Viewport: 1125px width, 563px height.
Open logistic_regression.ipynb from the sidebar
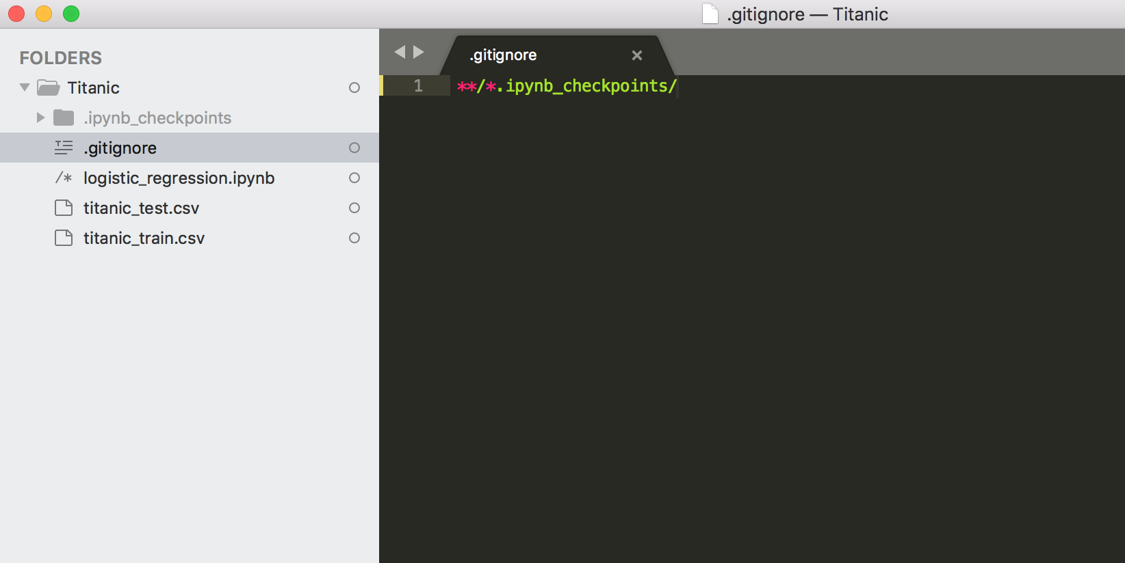pyautogui.click(x=179, y=178)
